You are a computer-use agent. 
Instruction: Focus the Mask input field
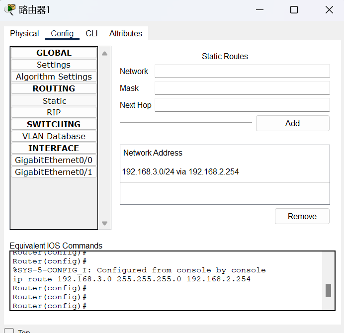coord(242,88)
